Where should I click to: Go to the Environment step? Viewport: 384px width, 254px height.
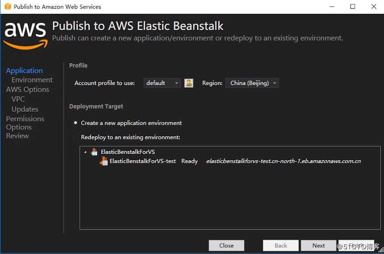coord(32,80)
